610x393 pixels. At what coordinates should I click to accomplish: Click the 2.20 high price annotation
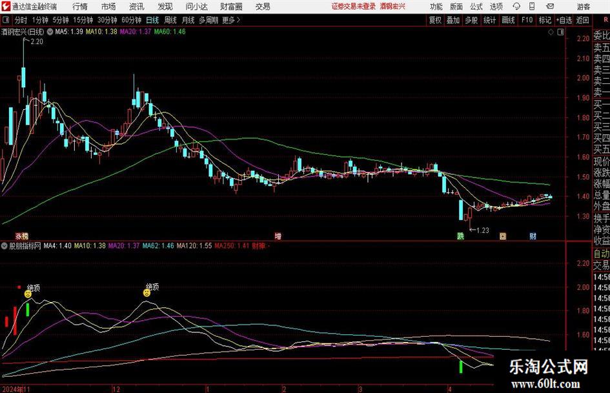37,42
